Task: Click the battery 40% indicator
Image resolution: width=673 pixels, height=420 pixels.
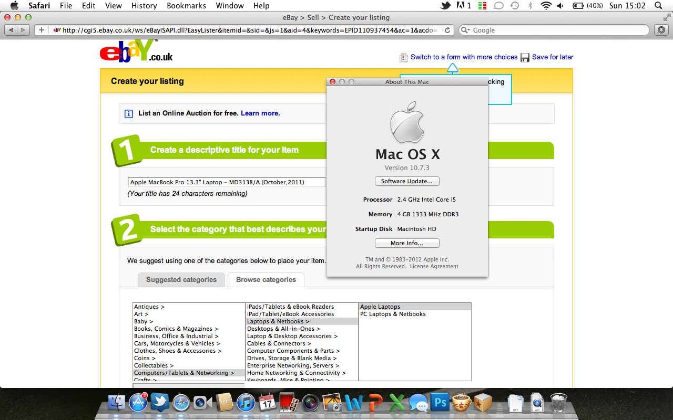Action: click(x=587, y=6)
